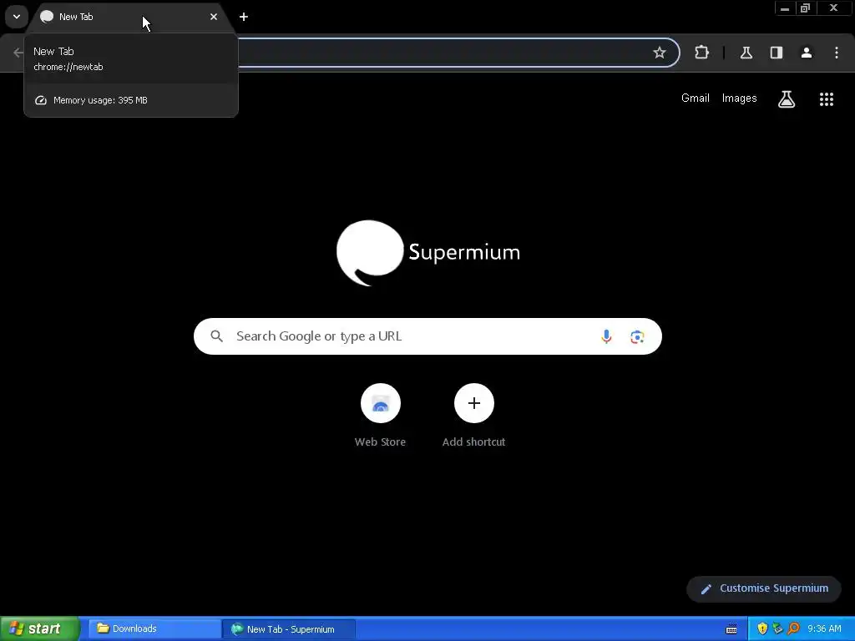
Task: Minimize the Supermium window
Action: pos(785,8)
